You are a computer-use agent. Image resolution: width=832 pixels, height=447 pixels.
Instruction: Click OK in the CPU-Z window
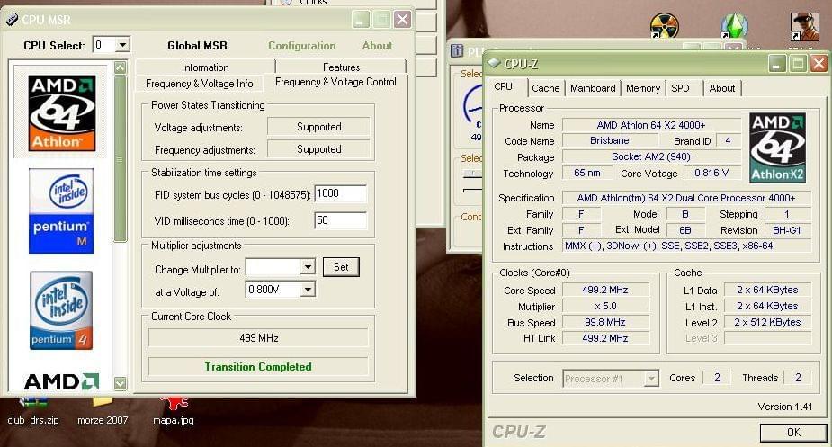pos(793,432)
